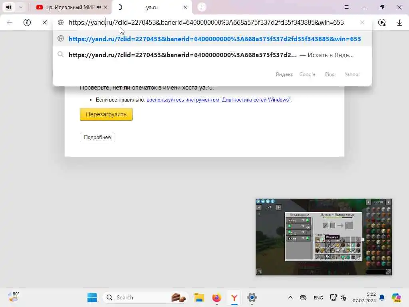
Task: Mute sound via speaker icon in tab bar
Action: tap(9, 7)
